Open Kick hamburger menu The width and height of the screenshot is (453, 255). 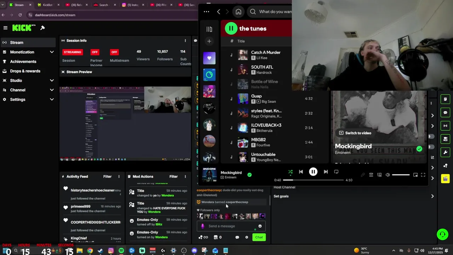coord(5,28)
